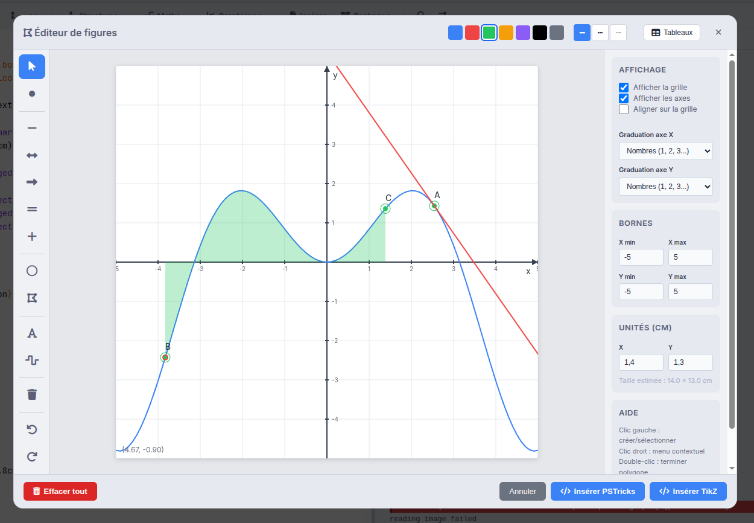Image resolution: width=754 pixels, height=523 pixels.
Task: Choose the double-arrow vector tool
Action: (31, 155)
